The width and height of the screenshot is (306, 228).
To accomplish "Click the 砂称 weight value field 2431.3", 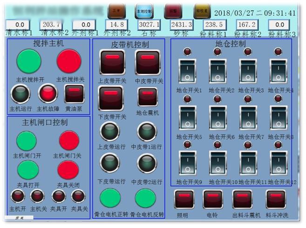I will tap(181, 24).
